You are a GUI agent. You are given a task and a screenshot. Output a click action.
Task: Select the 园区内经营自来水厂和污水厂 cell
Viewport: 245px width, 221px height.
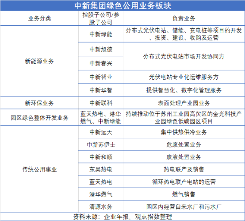(x=184, y=207)
